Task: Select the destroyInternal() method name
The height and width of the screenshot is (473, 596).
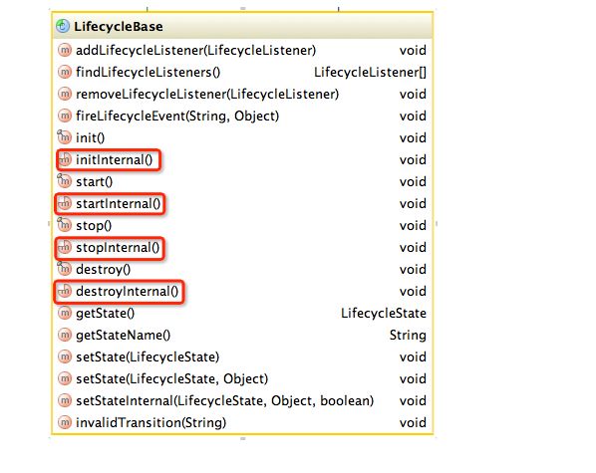Action: click(127, 292)
